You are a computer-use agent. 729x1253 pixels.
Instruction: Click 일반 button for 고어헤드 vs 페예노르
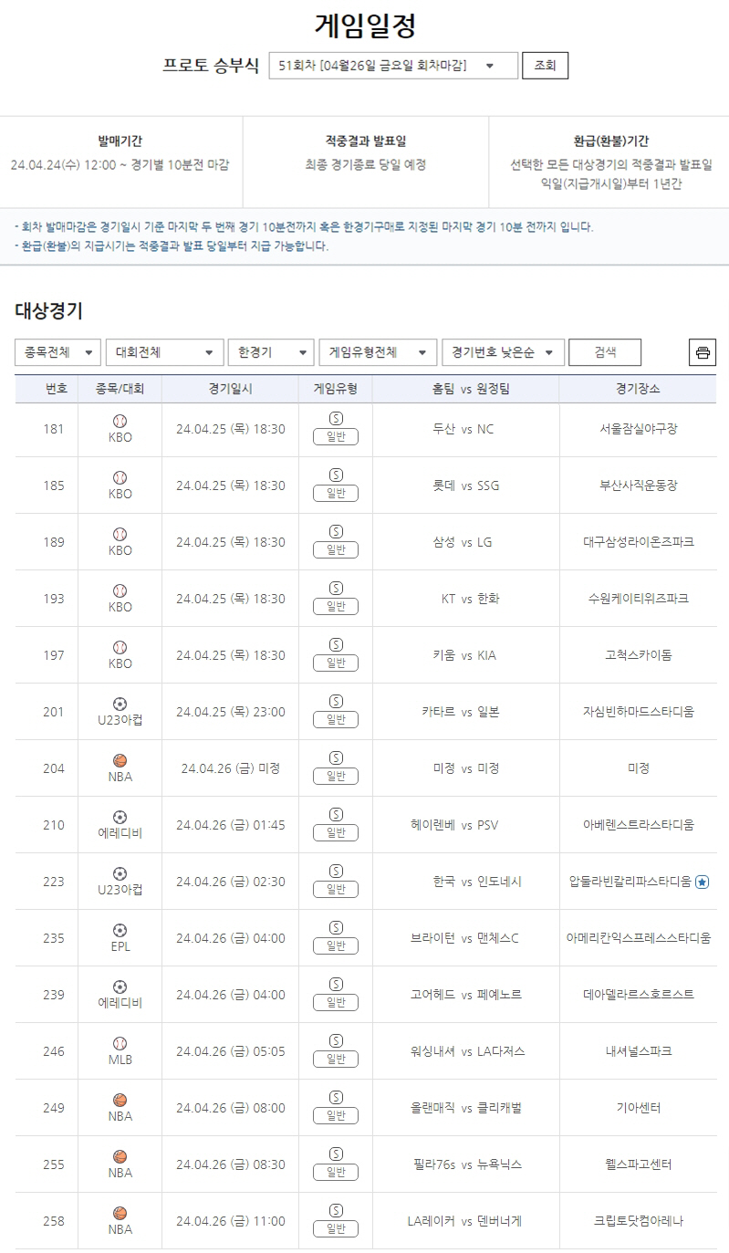[x=336, y=1003]
